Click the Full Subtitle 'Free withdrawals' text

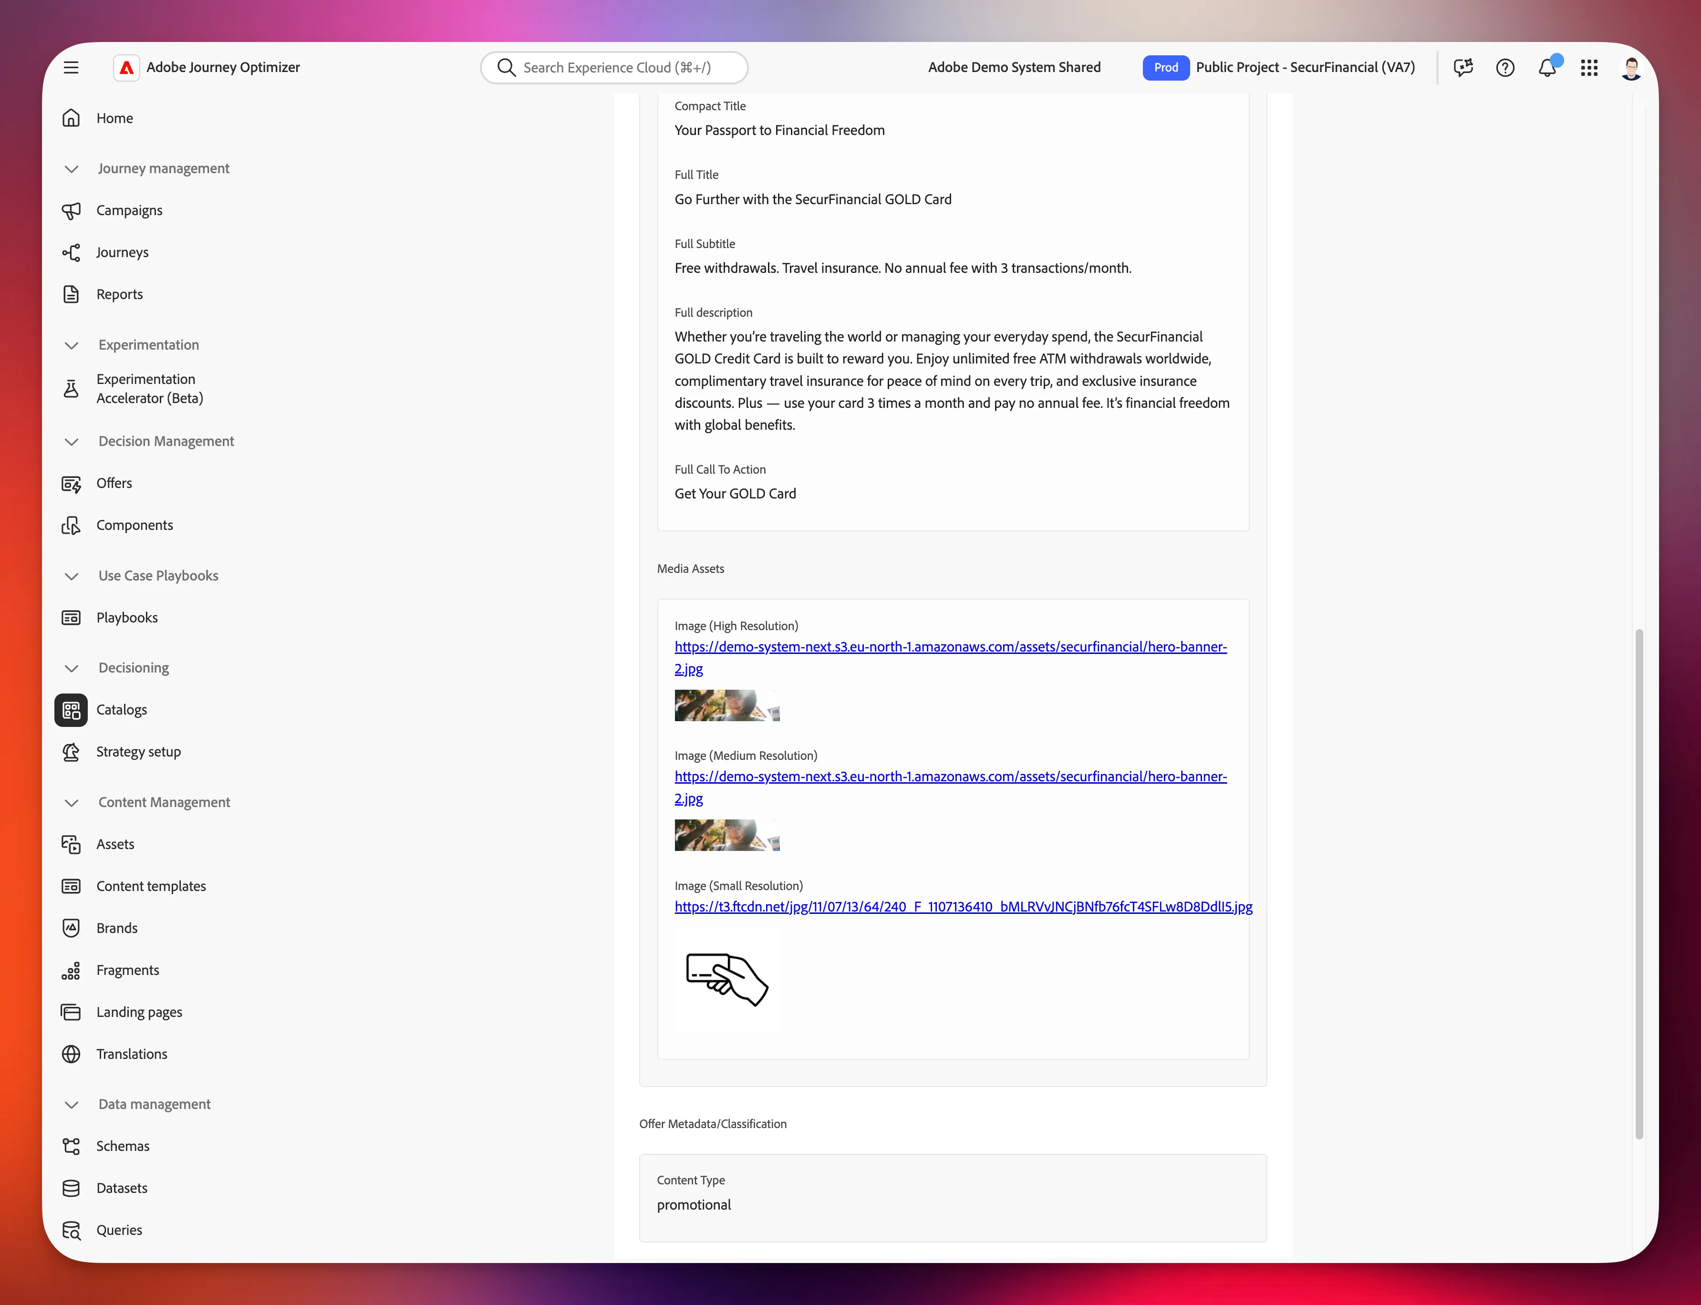click(x=902, y=268)
